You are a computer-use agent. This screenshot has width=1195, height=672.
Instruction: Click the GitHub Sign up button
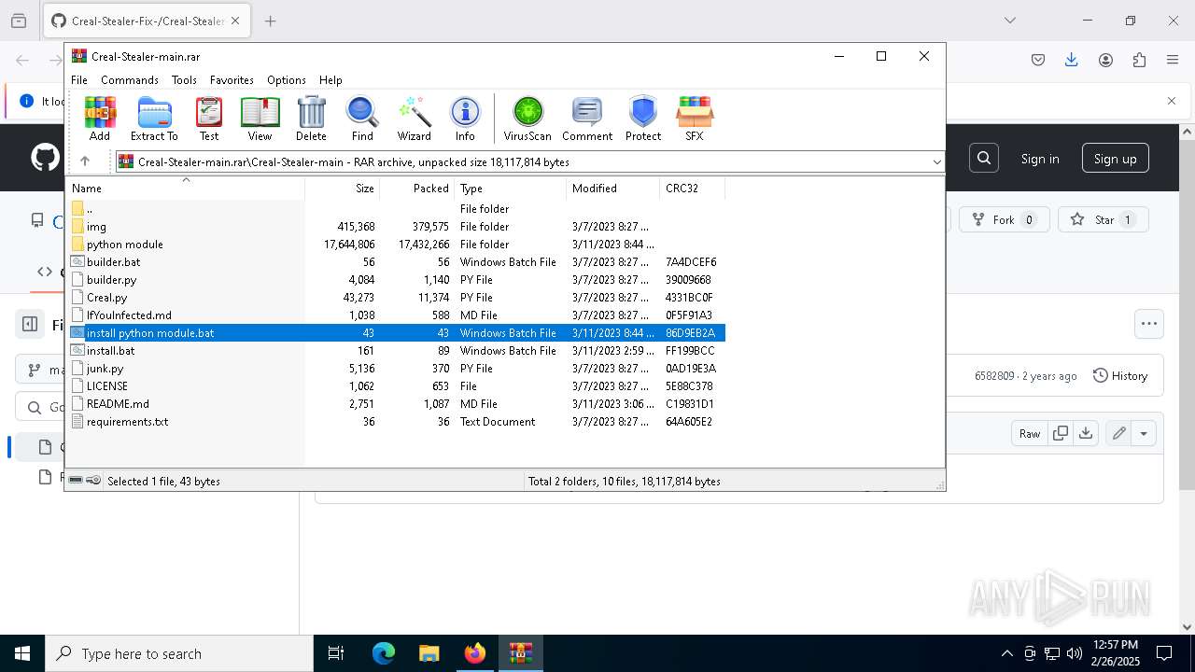pyautogui.click(x=1116, y=159)
